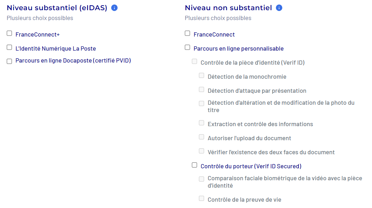Click info icon beside Niveau non substantiel
This screenshot has height=208, width=372.
[x=279, y=8]
